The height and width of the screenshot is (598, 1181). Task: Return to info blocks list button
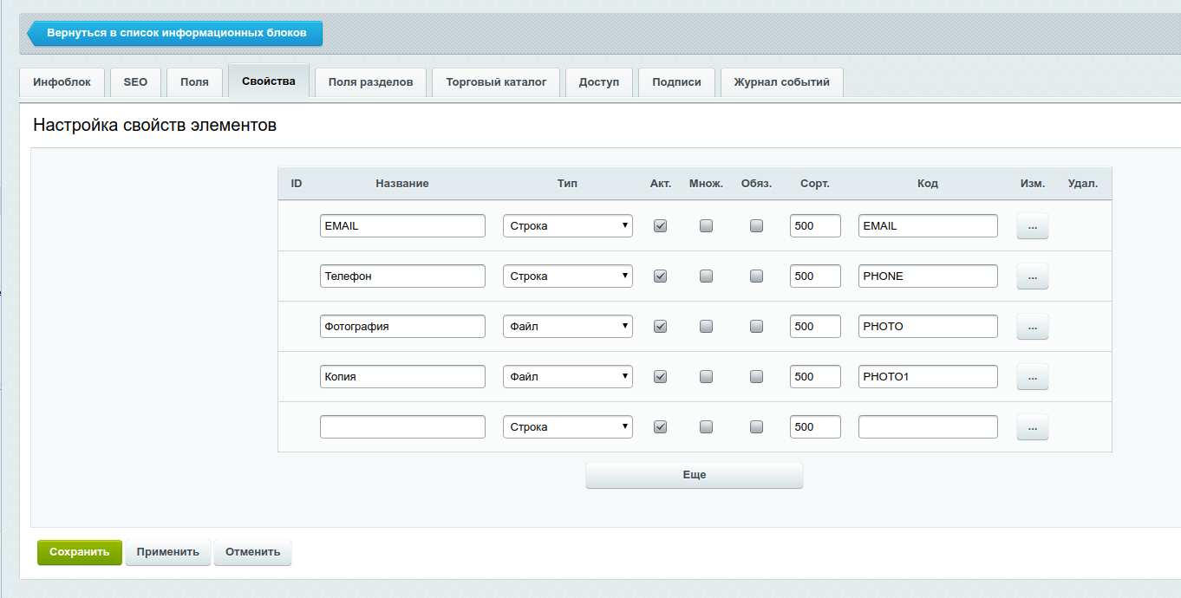click(175, 33)
